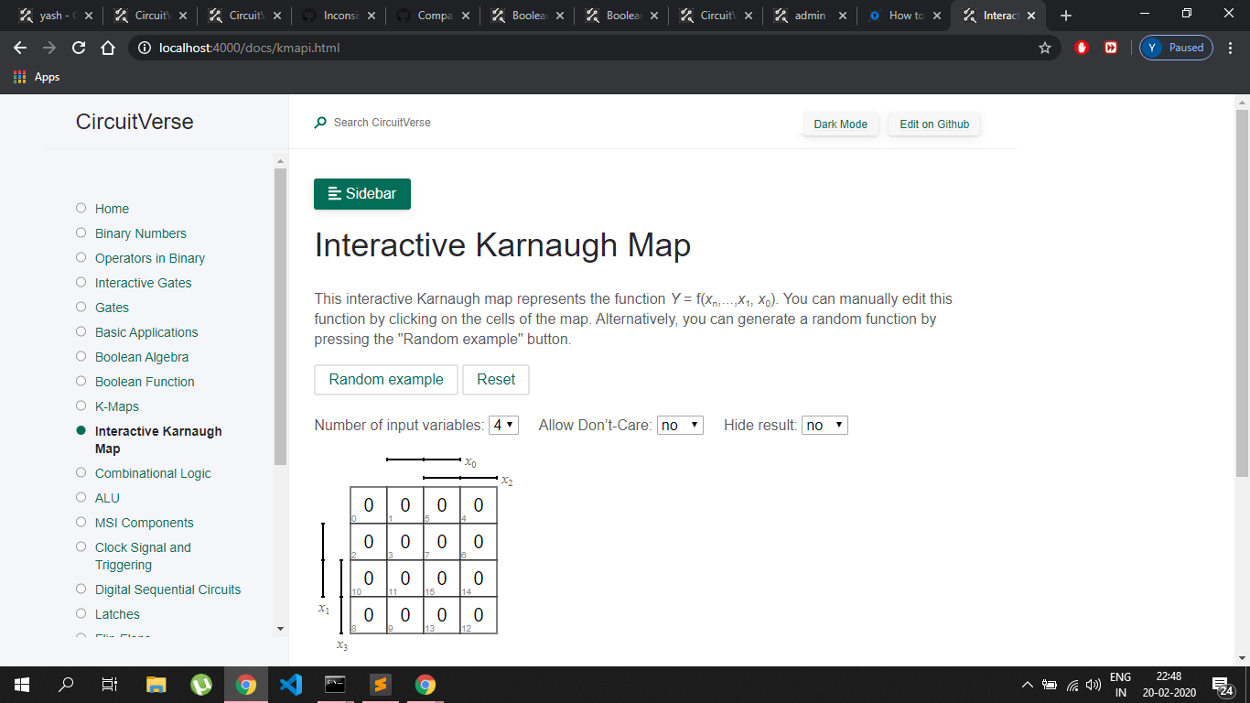Screen dimensions: 1250x703
Task: Click Edit on Github button
Action: point(934,124)
